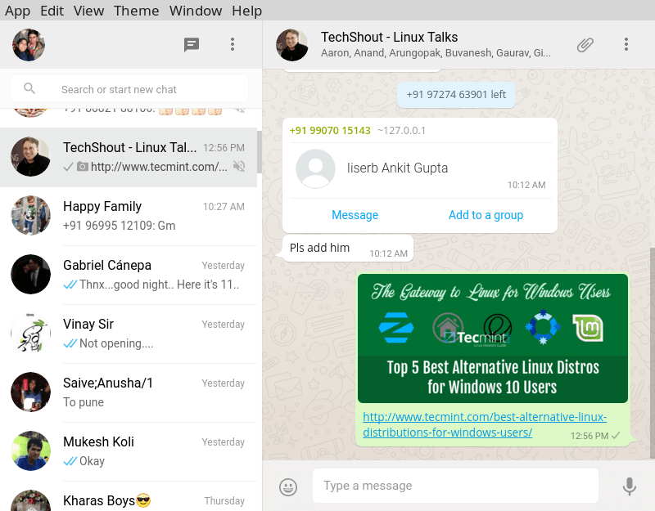Open the Window menu
This screenshot has width=655, height=511.
tap(196, 11)
